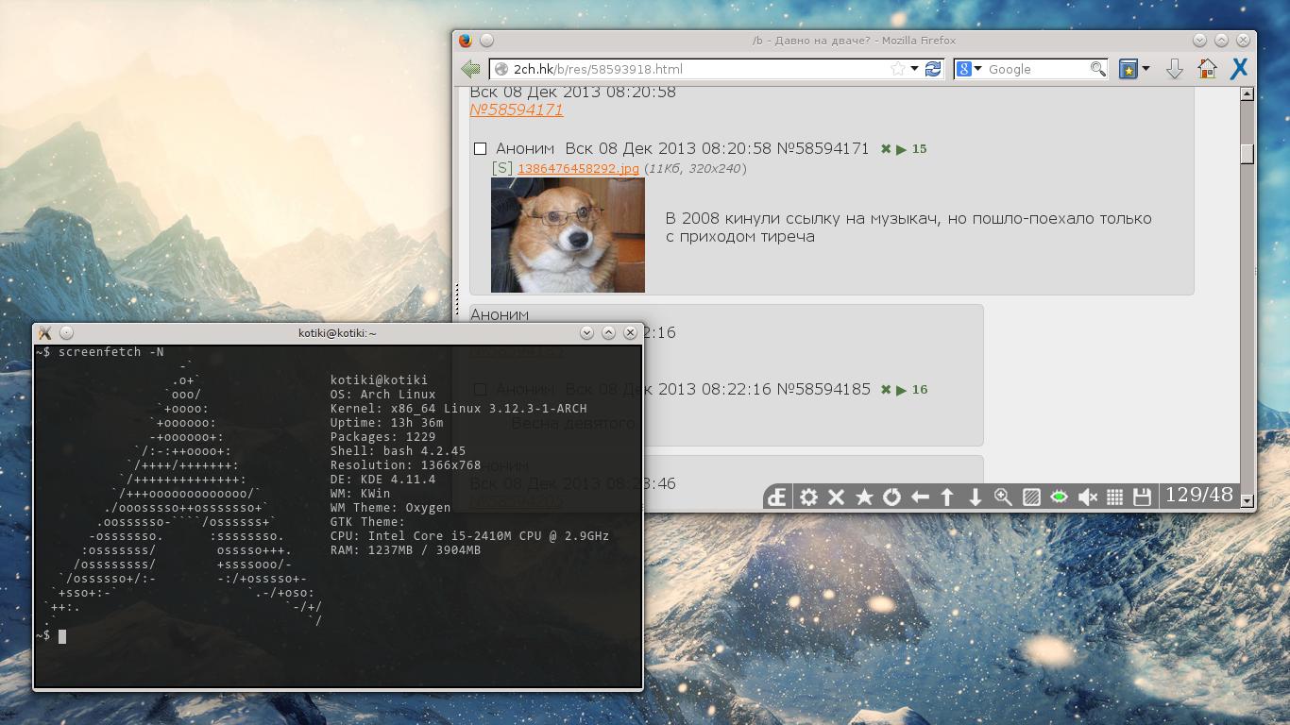Hide post №58594171 with the x icon
This screenshot has height=725, width=1290.
[886, 149]
